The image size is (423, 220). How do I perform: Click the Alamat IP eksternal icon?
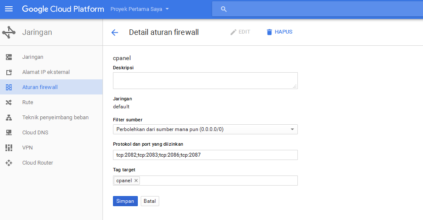9,72
